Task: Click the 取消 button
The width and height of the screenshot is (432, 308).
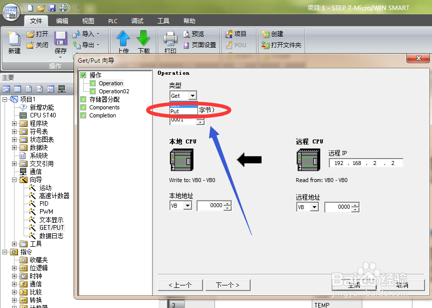Action: (x=402, y=285)
